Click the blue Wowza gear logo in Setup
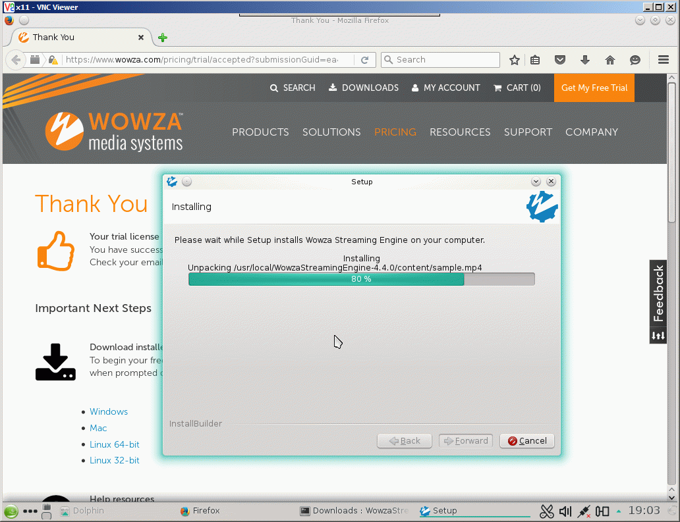The height and width of the screenshot is (522, 680). pos(542,207)
